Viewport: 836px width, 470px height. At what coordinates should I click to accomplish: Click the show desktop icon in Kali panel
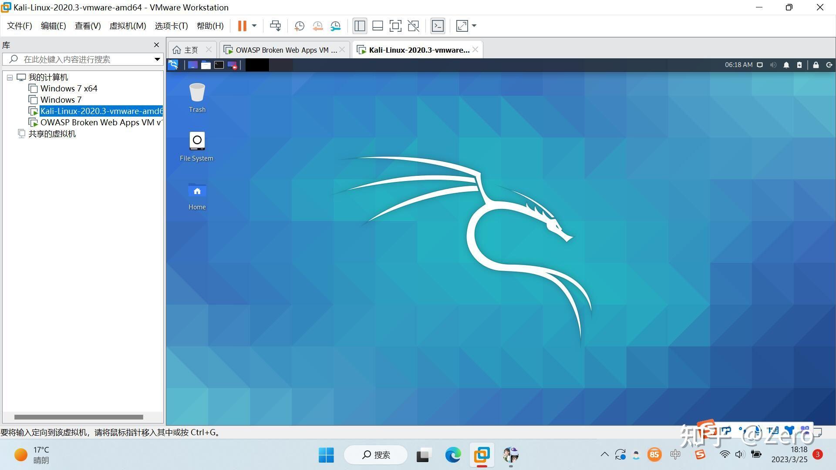pos(192,65)
